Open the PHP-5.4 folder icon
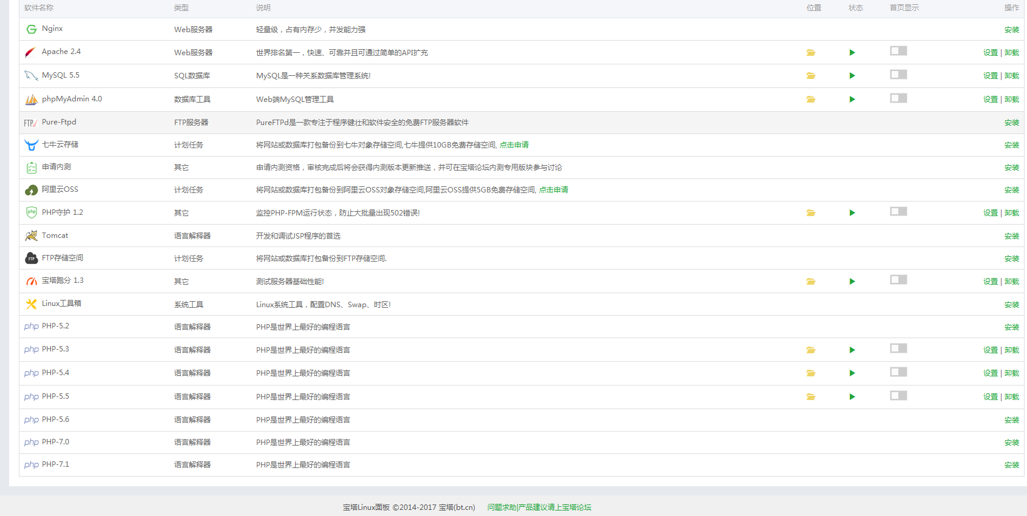The image size is (1027, 516). point(811,373)
